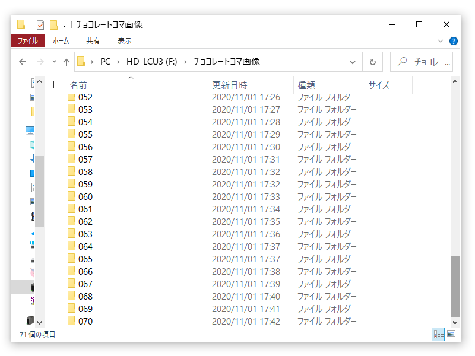
Task: Sort by the サイズ column header
Action: coord(379,85)
